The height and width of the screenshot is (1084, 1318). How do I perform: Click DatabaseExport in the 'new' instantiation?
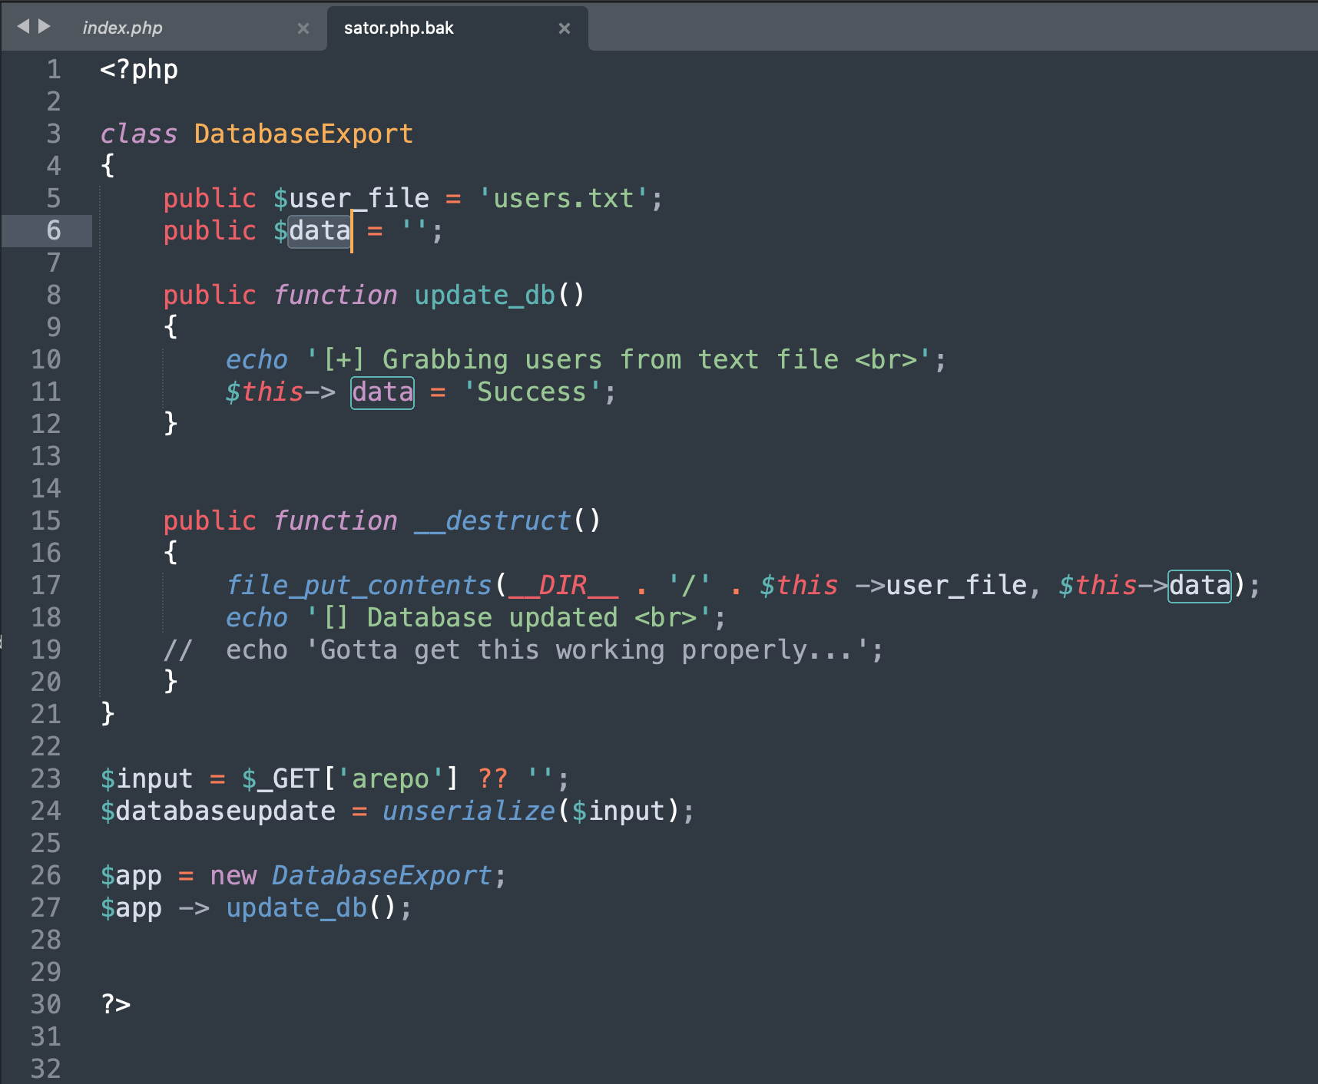click(382, 876)
